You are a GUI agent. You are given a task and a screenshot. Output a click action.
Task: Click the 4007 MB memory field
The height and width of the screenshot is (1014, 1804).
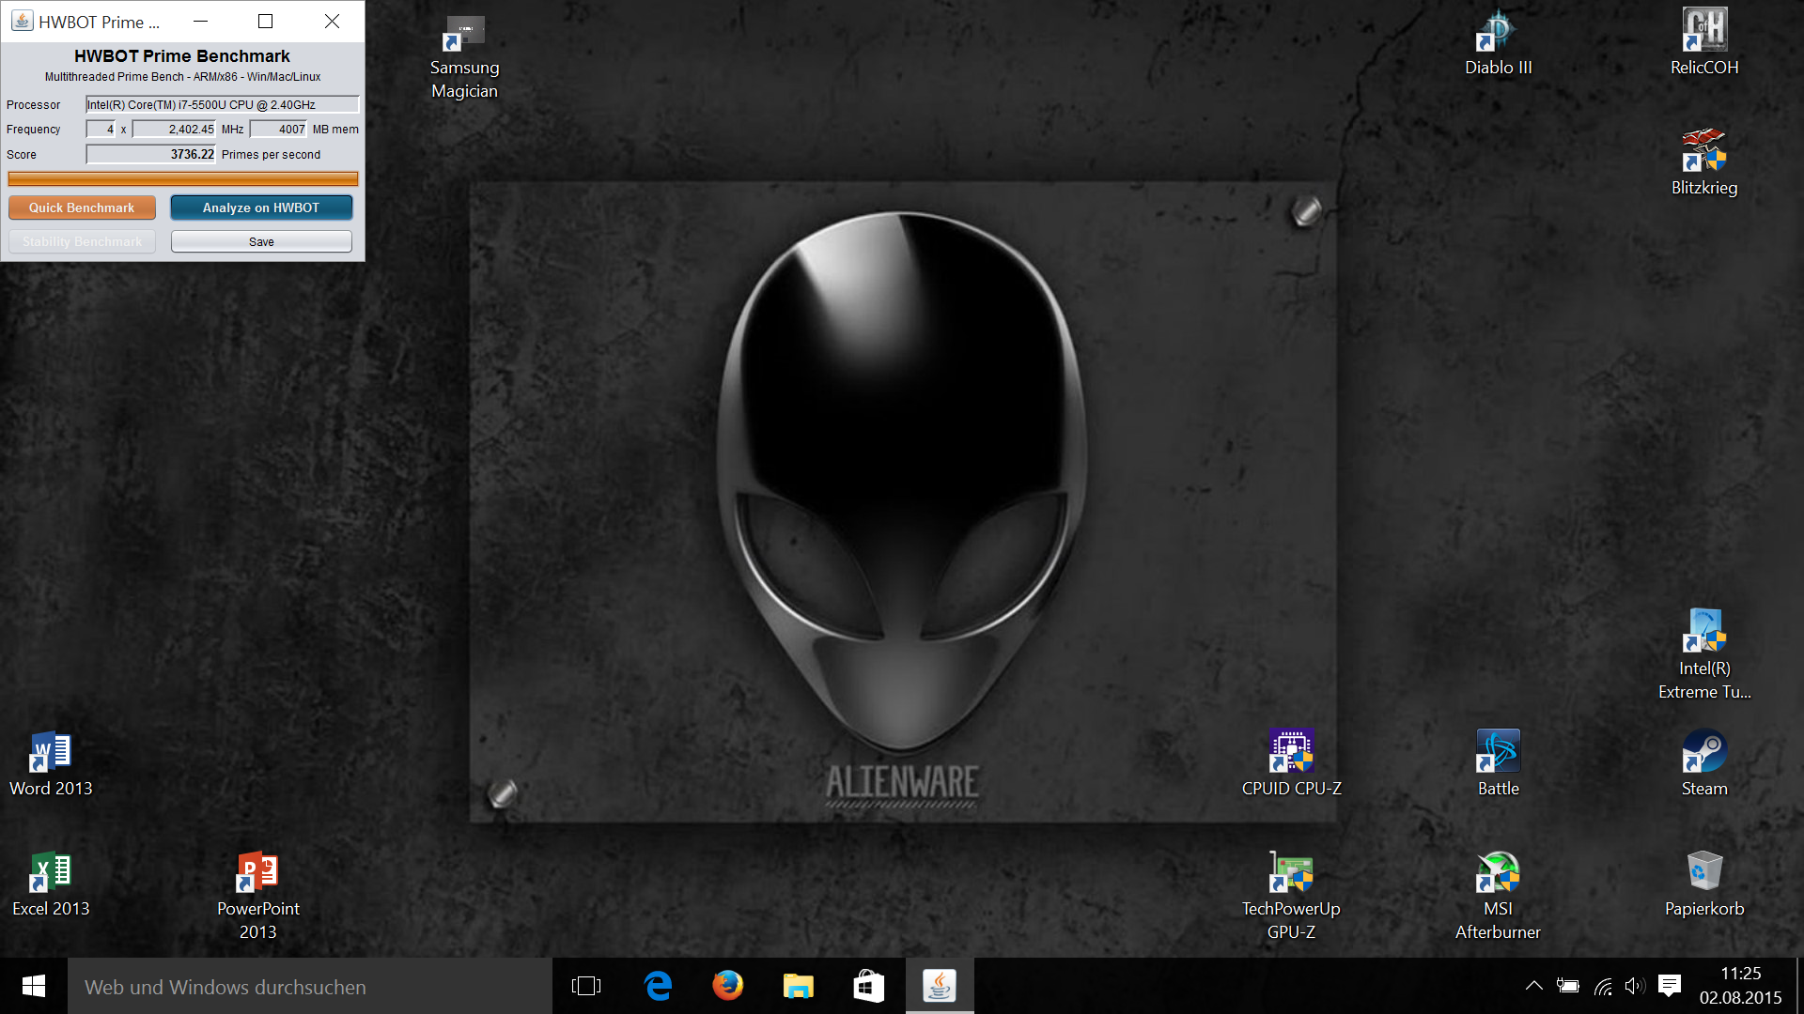pyautogui.click(x=278, y=130)
